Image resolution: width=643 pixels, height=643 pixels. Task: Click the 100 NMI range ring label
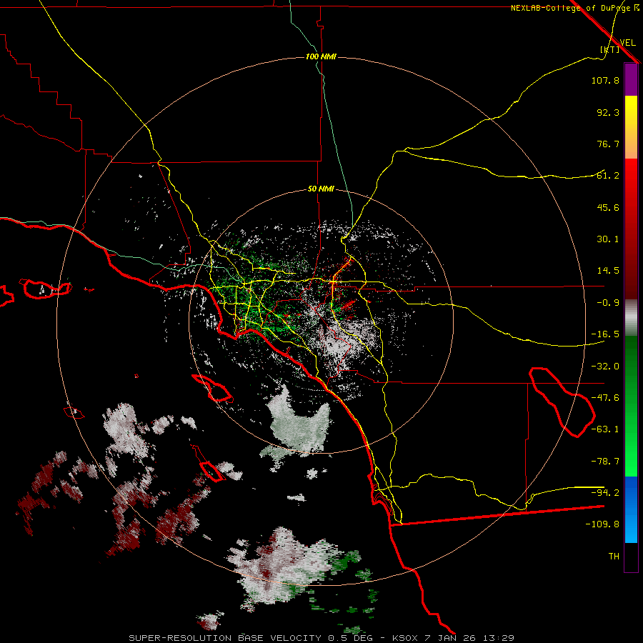click(321, 56)
